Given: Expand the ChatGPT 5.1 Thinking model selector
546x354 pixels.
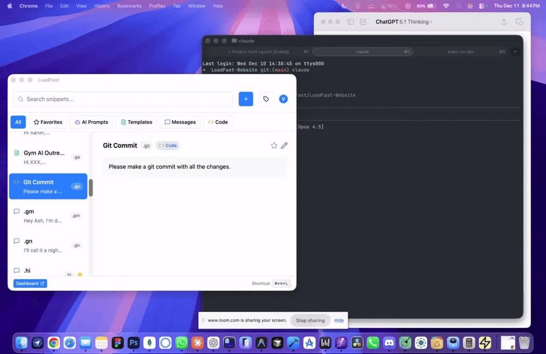Looking at the screenshot, I should point(404,22).
